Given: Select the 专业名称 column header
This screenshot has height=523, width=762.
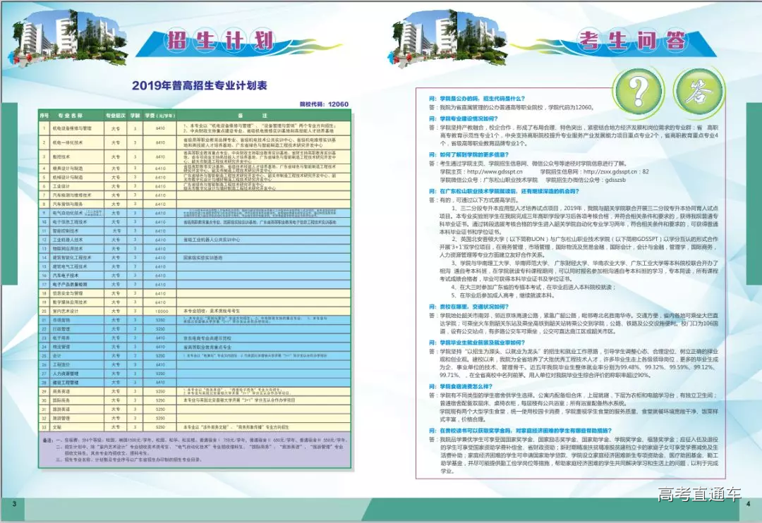Looking at the screenshot, I should coord(71,114).
